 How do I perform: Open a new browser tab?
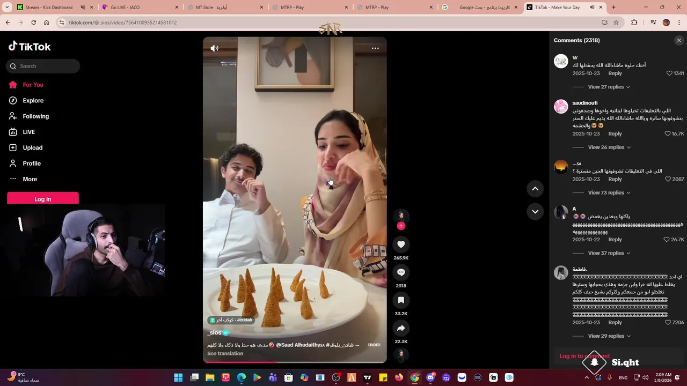click(x=613, y=8)
